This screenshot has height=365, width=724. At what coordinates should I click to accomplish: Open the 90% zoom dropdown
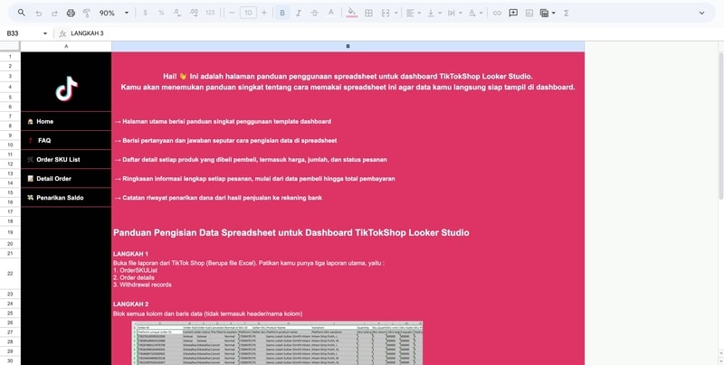pos(113,14)
